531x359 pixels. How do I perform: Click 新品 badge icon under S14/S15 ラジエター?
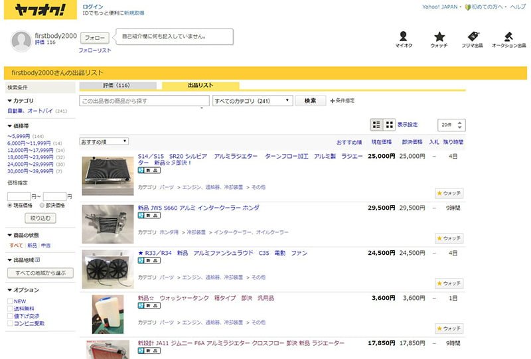pyautogui.click(x=149, y=171)
